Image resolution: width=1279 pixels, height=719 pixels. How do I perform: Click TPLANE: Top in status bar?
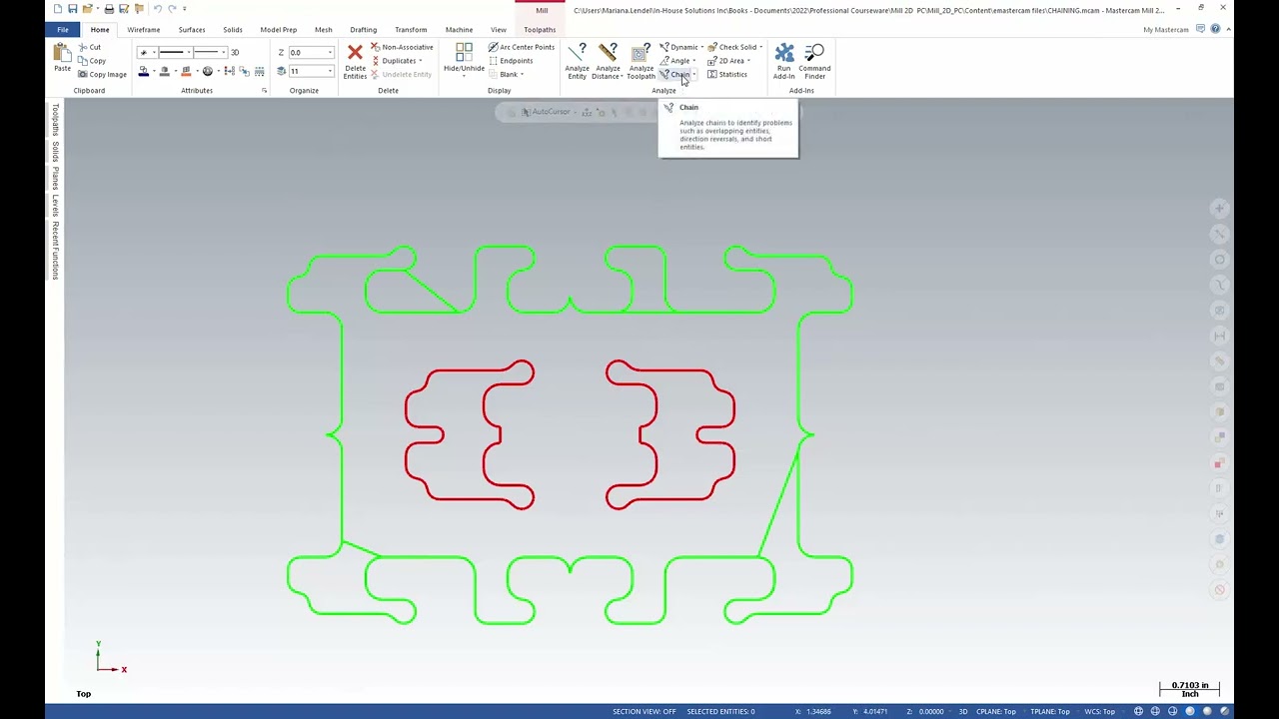coord(1050,711)
